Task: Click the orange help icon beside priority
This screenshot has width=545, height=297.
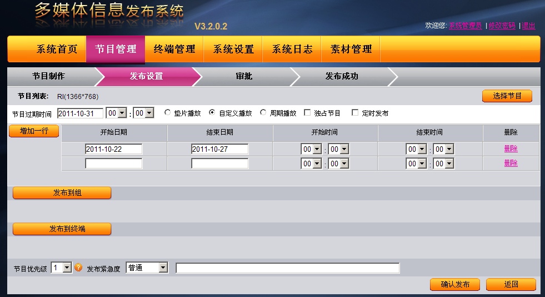Action: click(x=78, y=268)
